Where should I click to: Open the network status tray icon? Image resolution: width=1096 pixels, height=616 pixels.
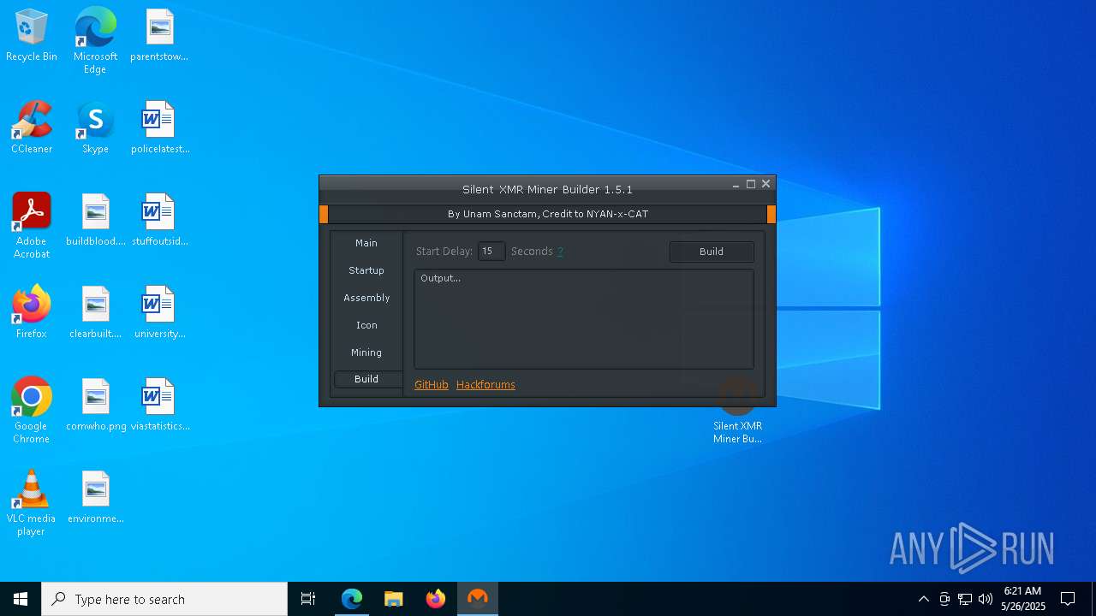[x=965, y=599]
